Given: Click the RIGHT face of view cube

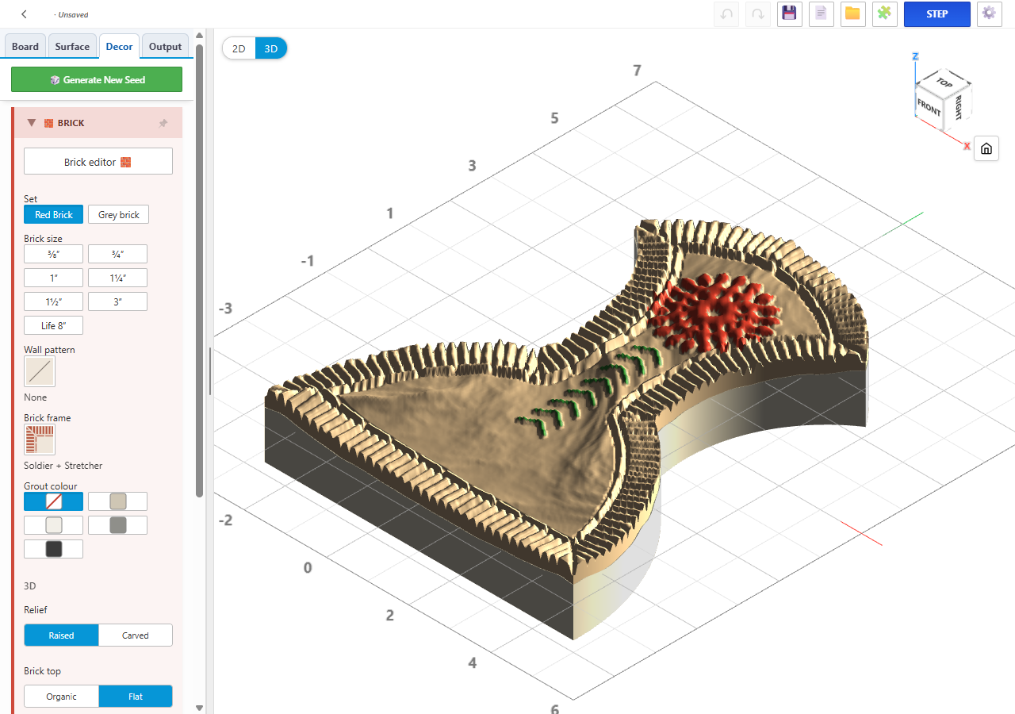Looking at the screenshot, I should tap(958, 106).
